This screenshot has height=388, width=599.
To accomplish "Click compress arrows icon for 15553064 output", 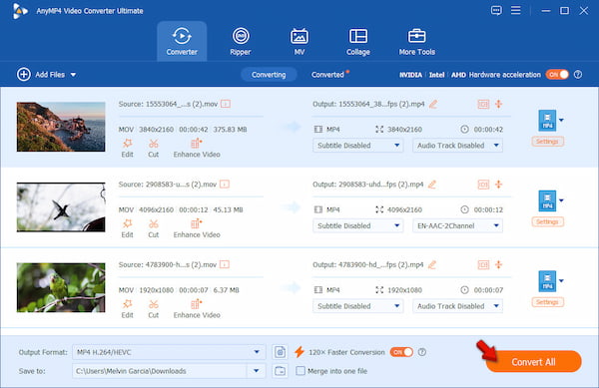I will 498,104.
